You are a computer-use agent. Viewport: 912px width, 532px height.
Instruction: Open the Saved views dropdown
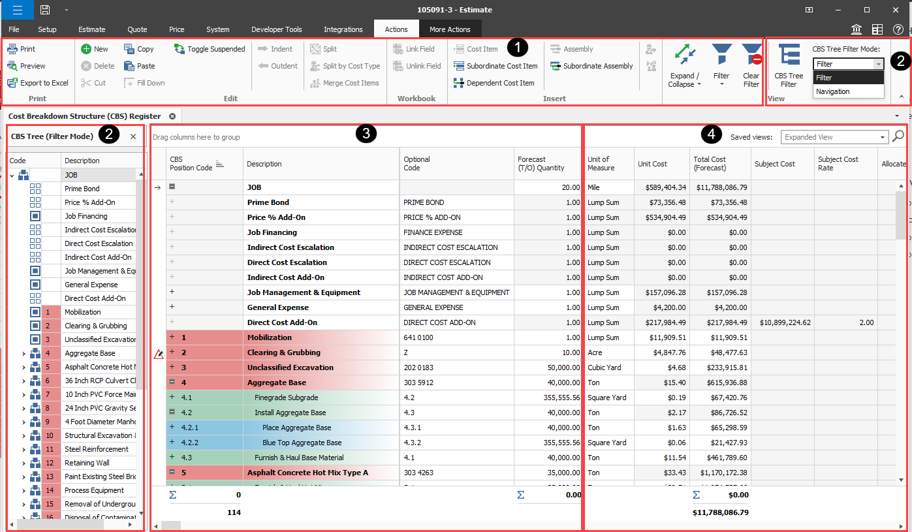[883, 137]
